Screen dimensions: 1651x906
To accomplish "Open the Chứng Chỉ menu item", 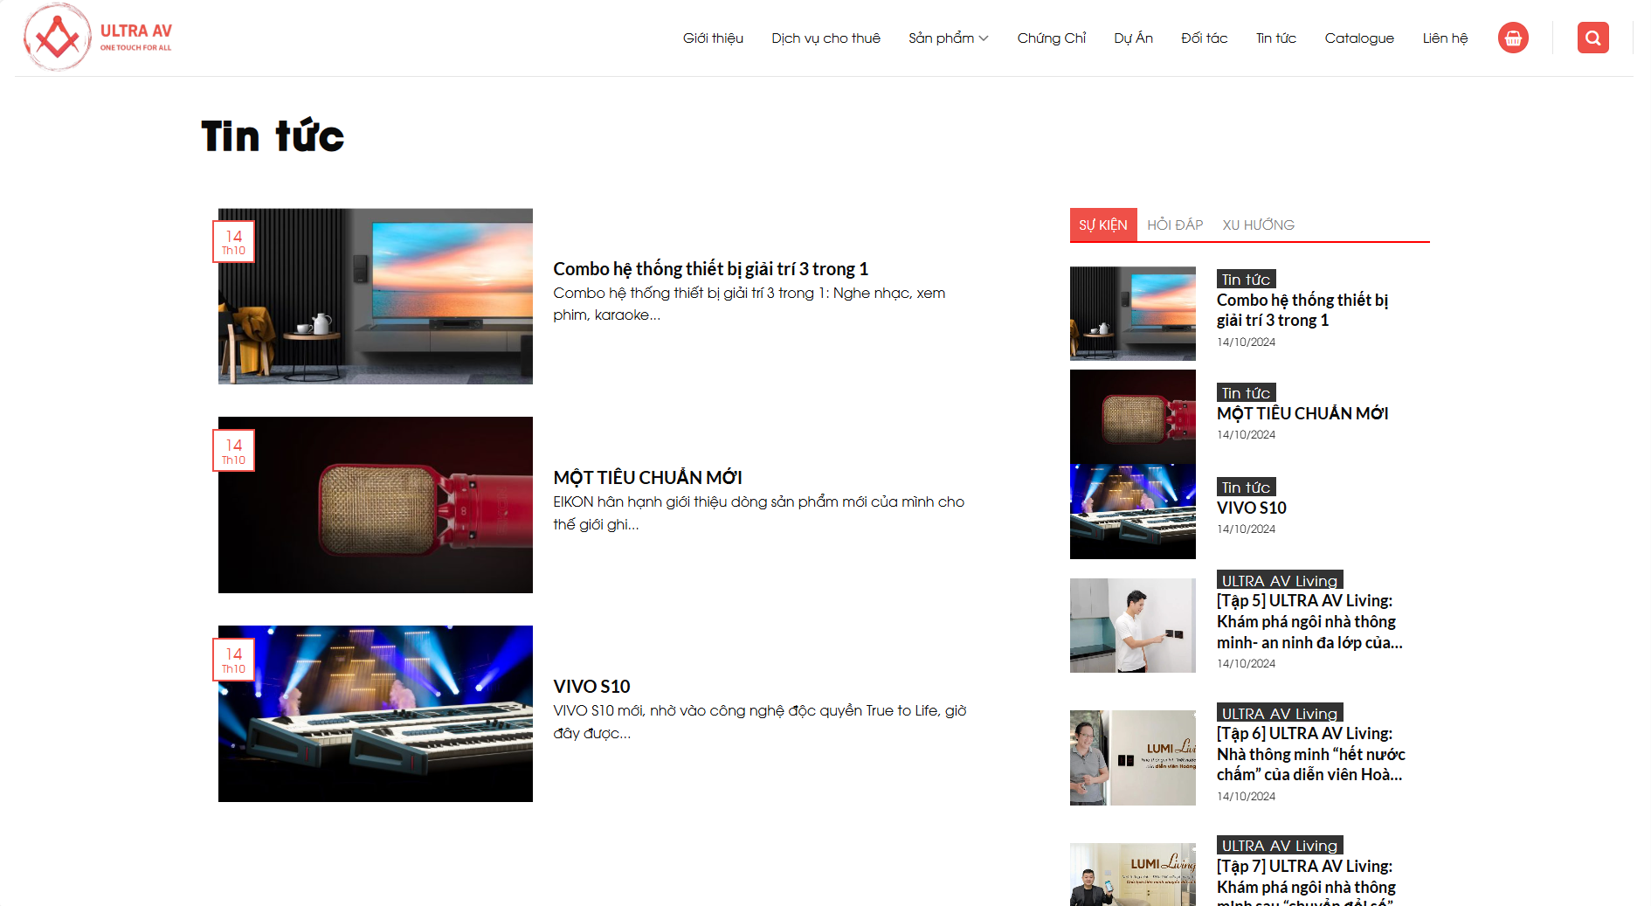I will tap(1051, 38).
